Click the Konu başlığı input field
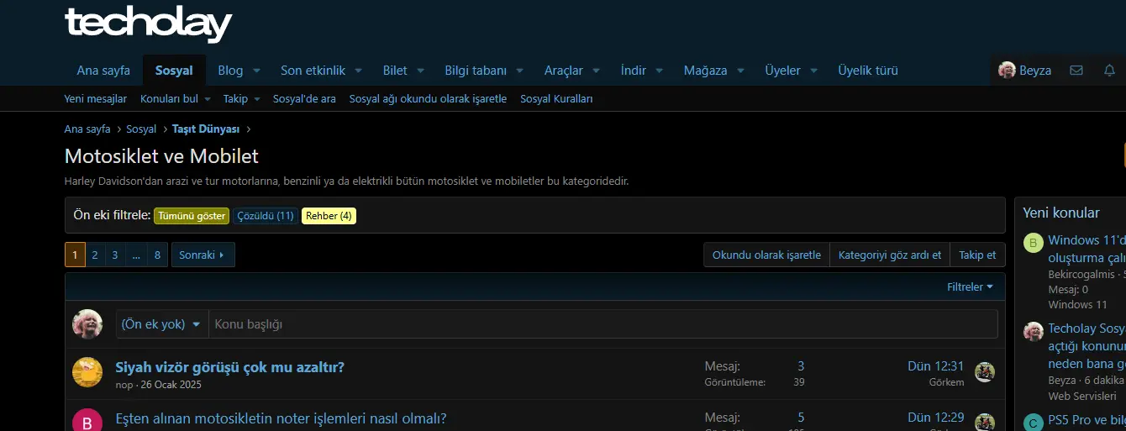1126x431 pixels. click(602, 324)
